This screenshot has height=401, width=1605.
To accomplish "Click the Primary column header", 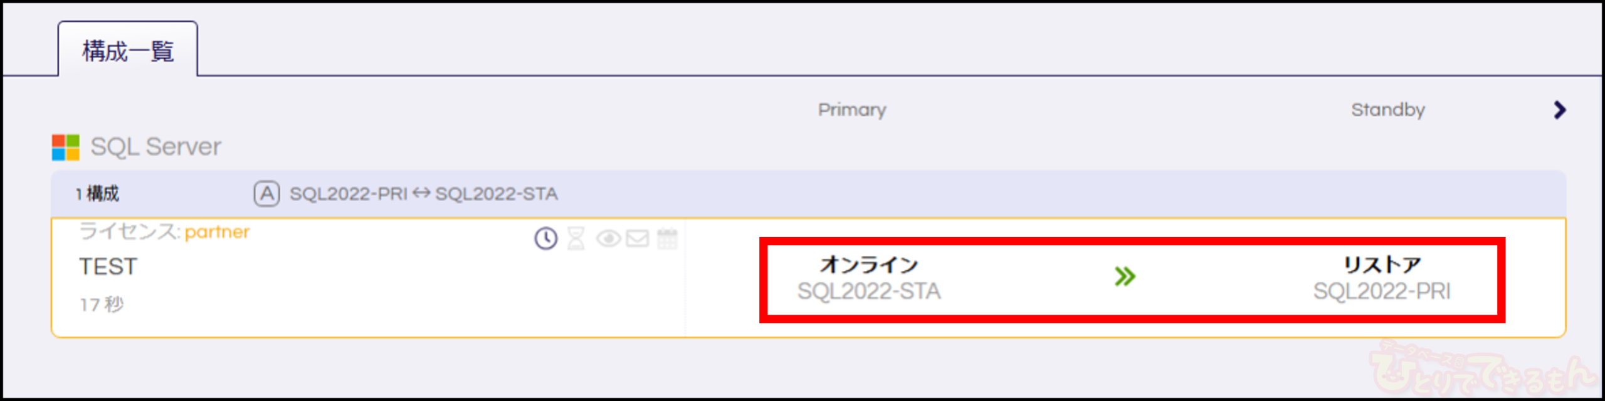I will [x=852, y=110].
